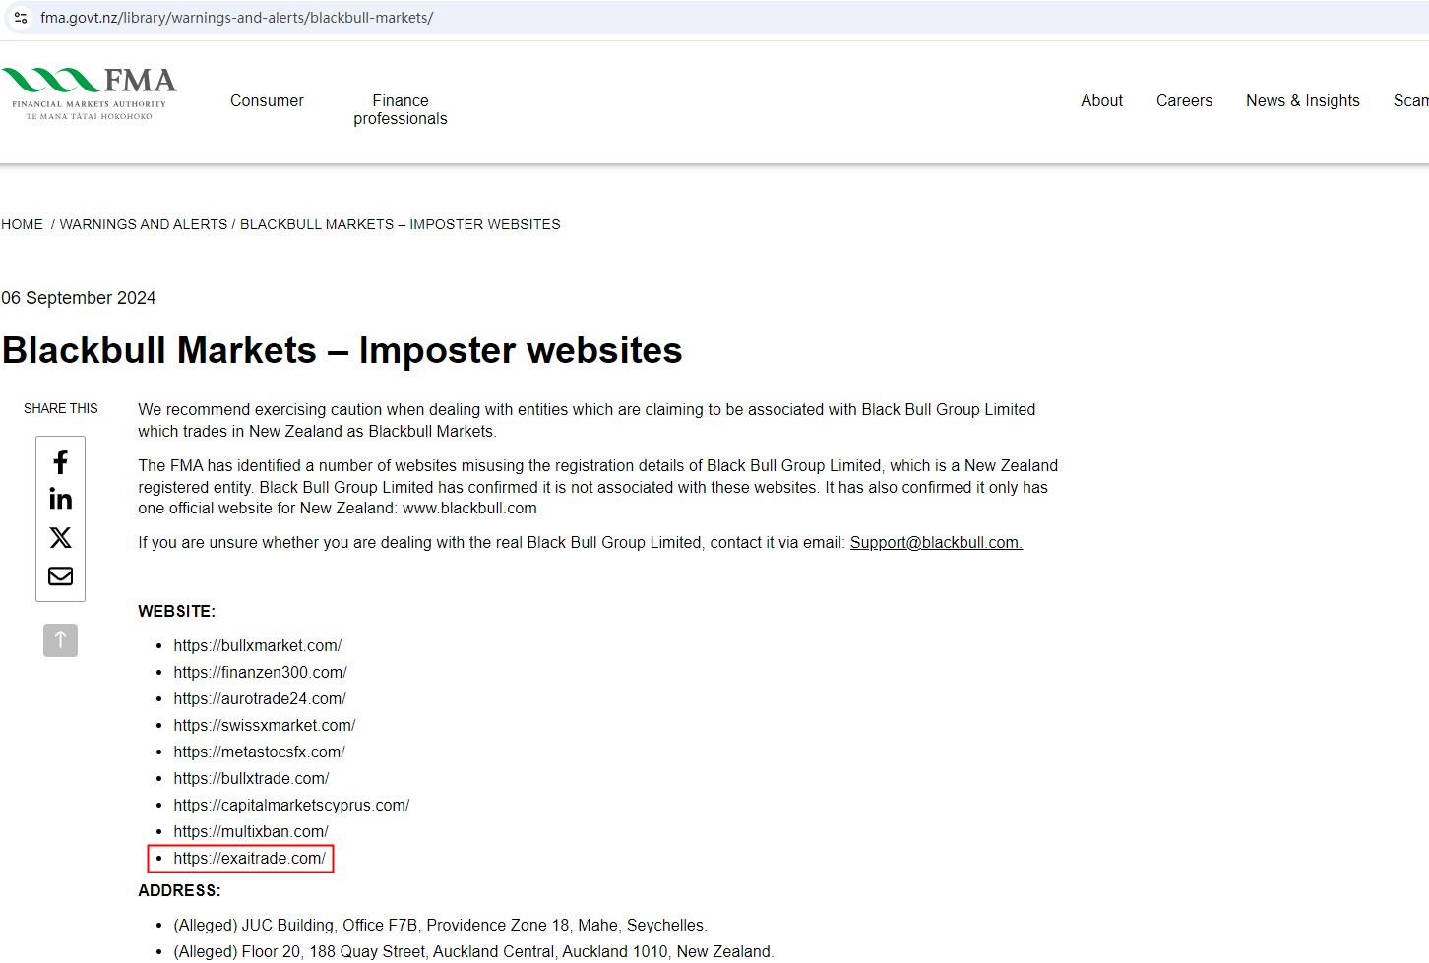Click the swissxmarket.com website entry
This screenshot has height=963, width=1429.
(x=265, y=725)
